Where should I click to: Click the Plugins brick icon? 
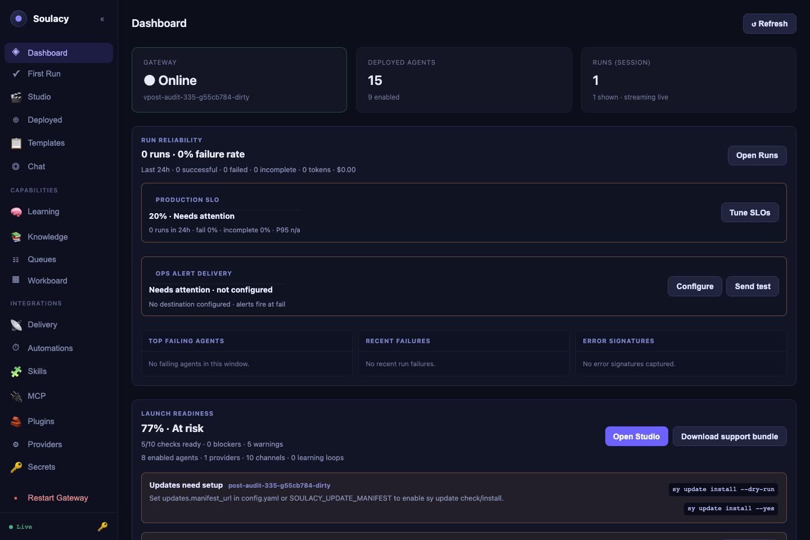pyautogui.click(x=16, y=421)
